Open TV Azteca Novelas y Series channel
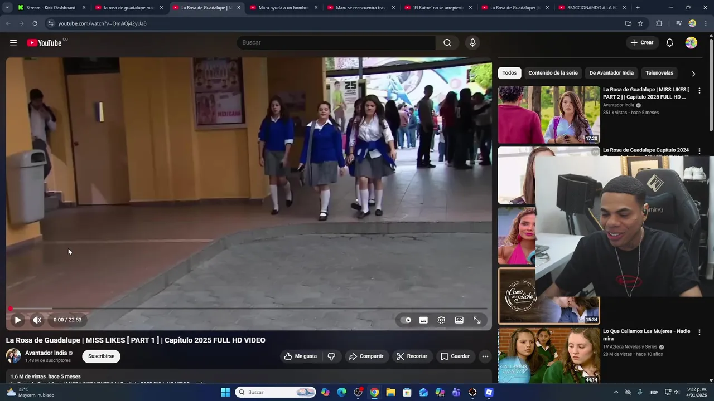The width and height of the screenshot is (714, 401). pyautogui.click(x=630, y=347)
